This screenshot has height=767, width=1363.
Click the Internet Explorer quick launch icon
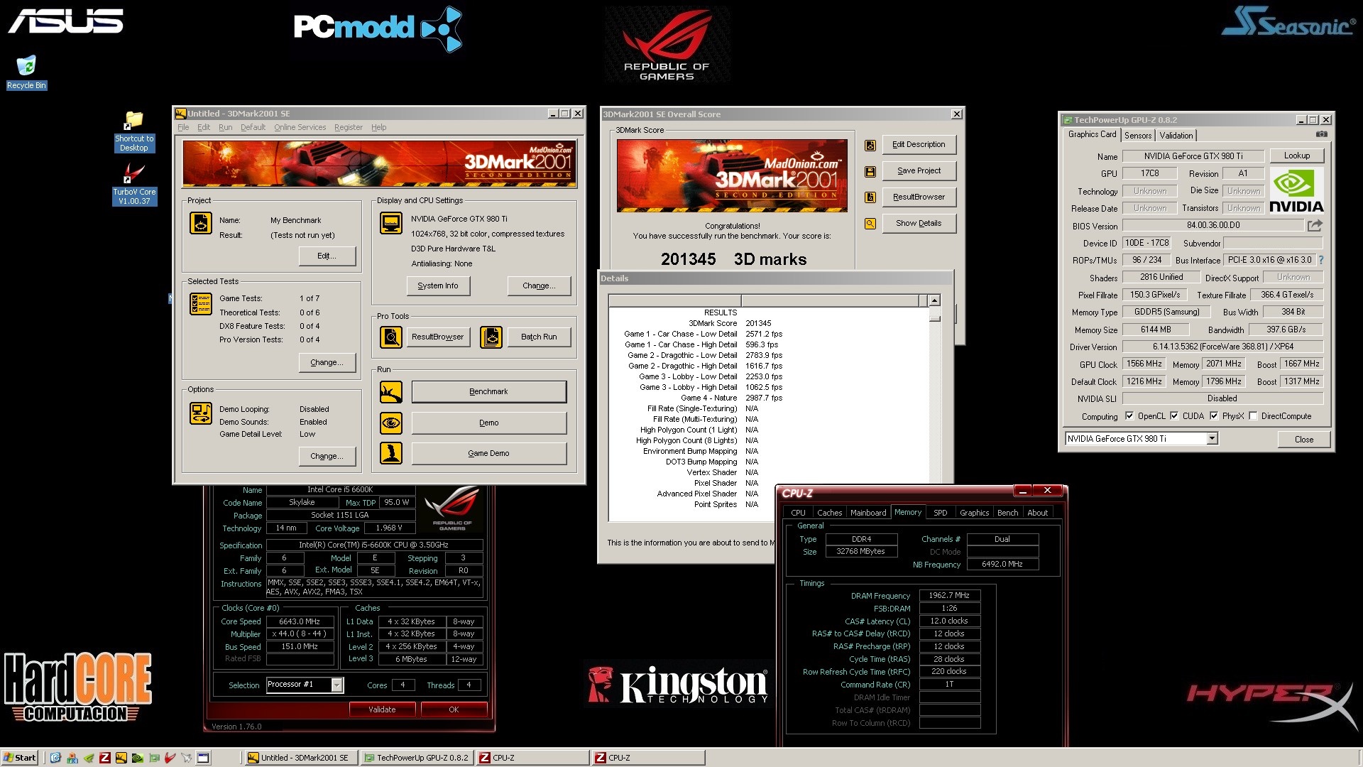click(55, 758)
